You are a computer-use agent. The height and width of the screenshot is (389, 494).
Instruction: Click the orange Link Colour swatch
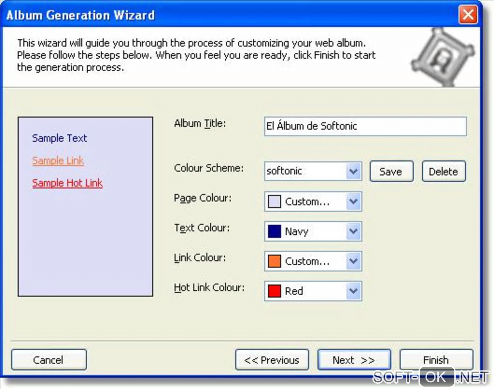[274, 261]
